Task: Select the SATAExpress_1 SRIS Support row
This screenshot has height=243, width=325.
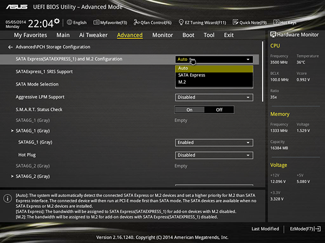Action: (x=44, y=72)
